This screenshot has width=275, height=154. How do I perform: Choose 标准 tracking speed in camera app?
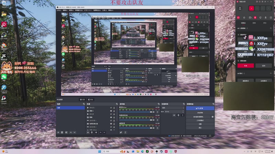click(245, 66)
